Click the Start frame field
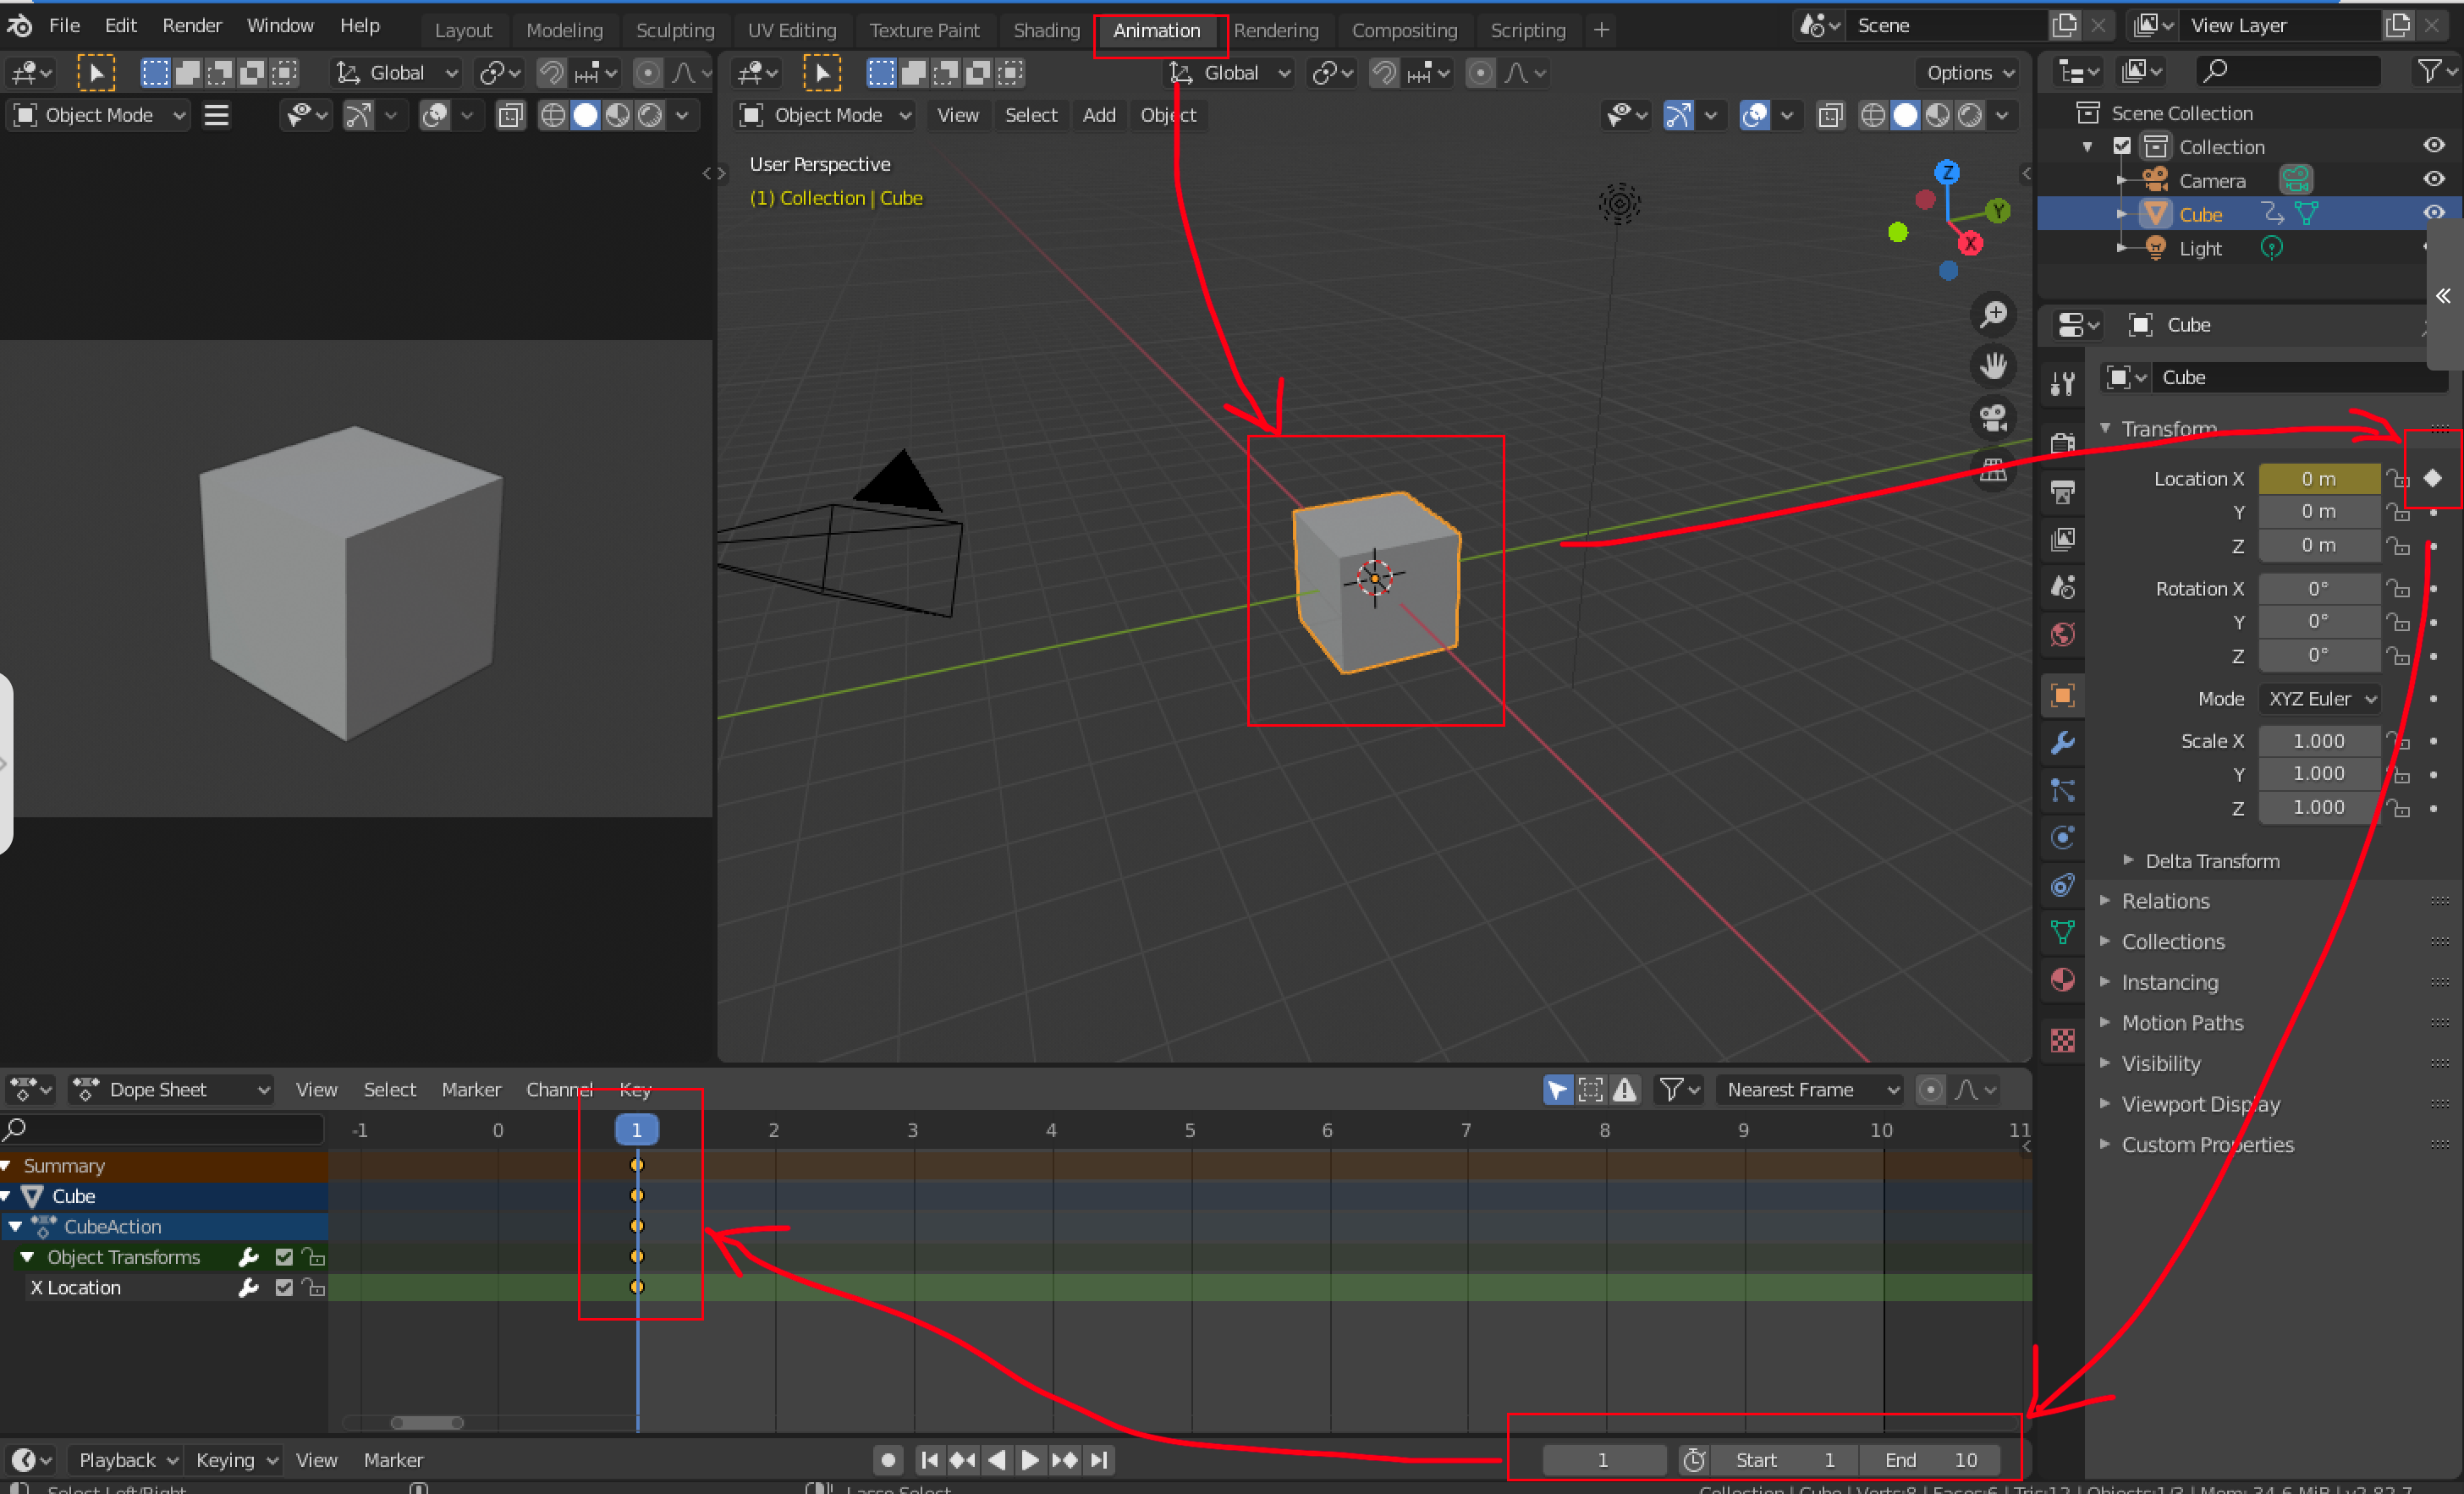Viewport: 2464px width, 1494px height. [1785, 1460]
